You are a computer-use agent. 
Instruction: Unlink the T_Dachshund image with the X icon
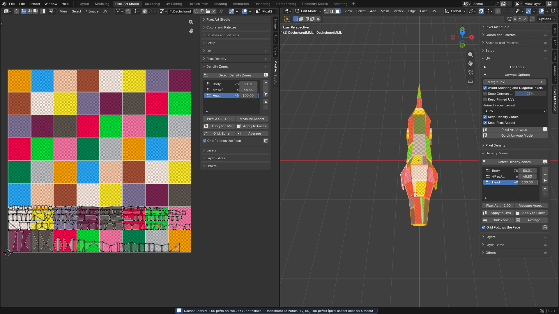click(214, 11)
